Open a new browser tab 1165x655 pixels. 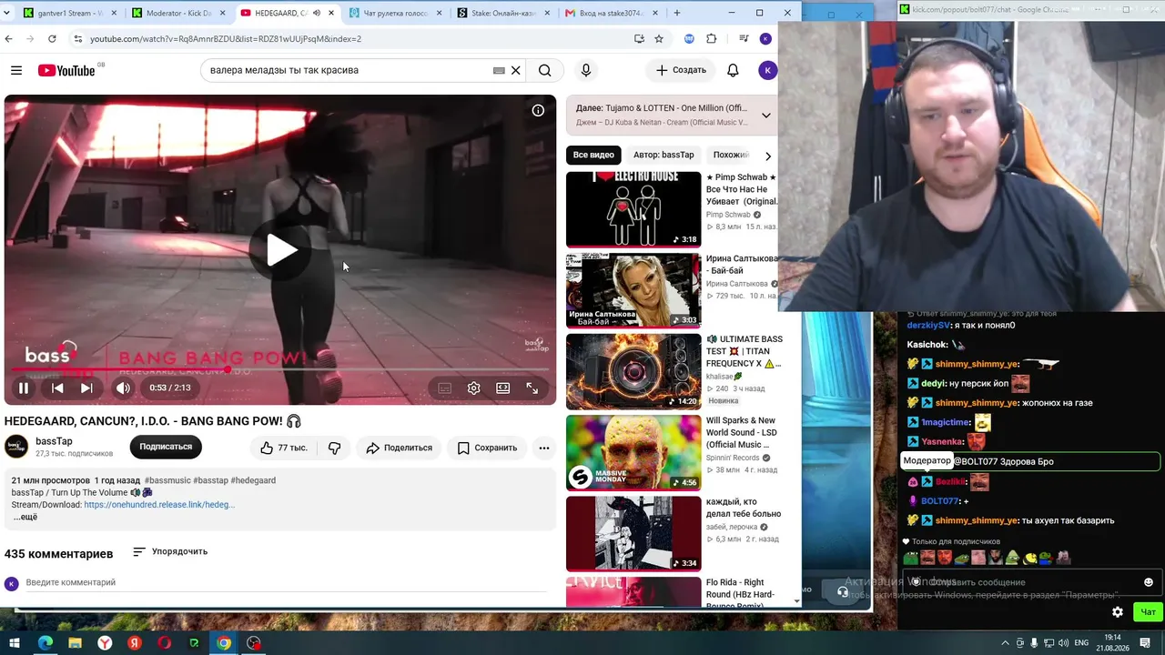(x=676, y=13)
